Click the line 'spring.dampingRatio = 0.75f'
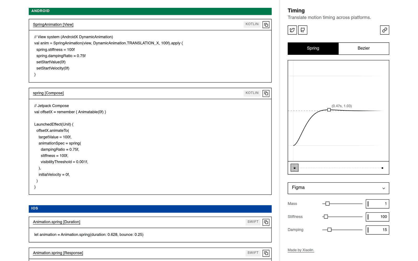Image resolution: width=418 pixels, height=261 pixels. pos(61,56)
